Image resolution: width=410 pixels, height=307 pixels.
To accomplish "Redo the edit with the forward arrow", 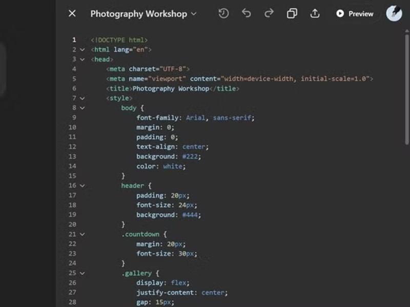I will (269, 14).
